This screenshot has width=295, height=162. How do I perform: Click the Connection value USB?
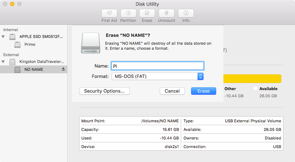click(x=277, y=147)
